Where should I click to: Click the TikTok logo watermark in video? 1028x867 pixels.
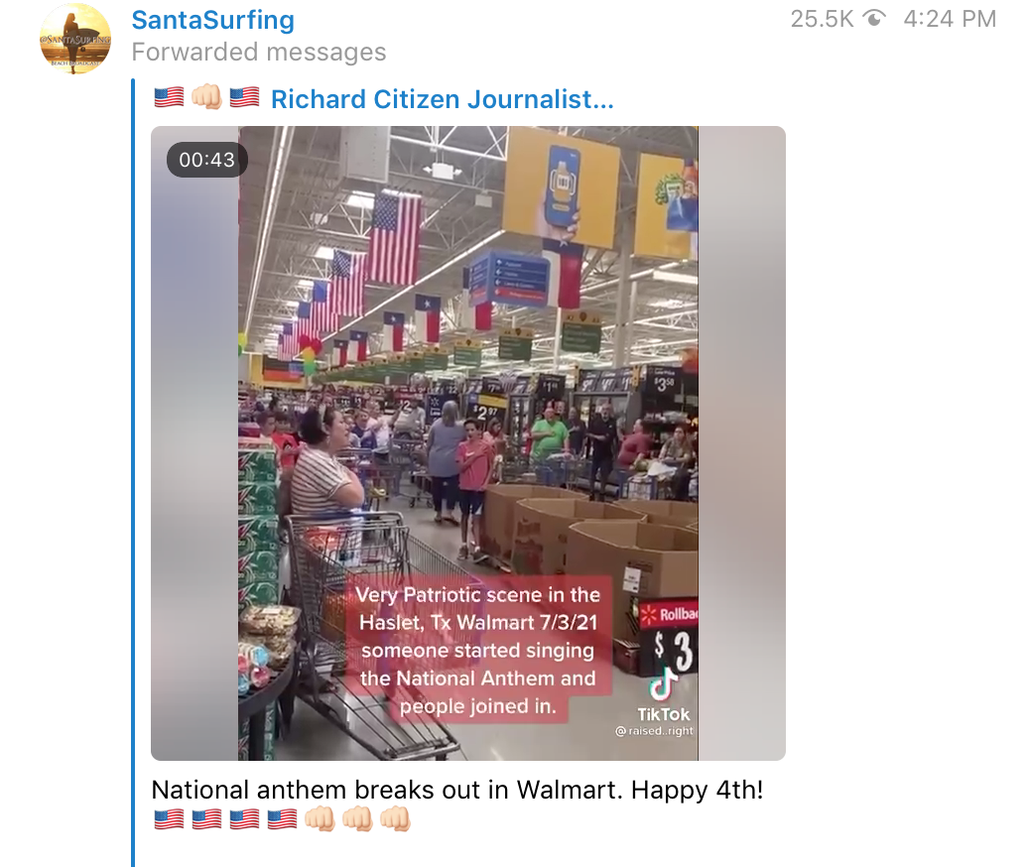coord(663,694)
